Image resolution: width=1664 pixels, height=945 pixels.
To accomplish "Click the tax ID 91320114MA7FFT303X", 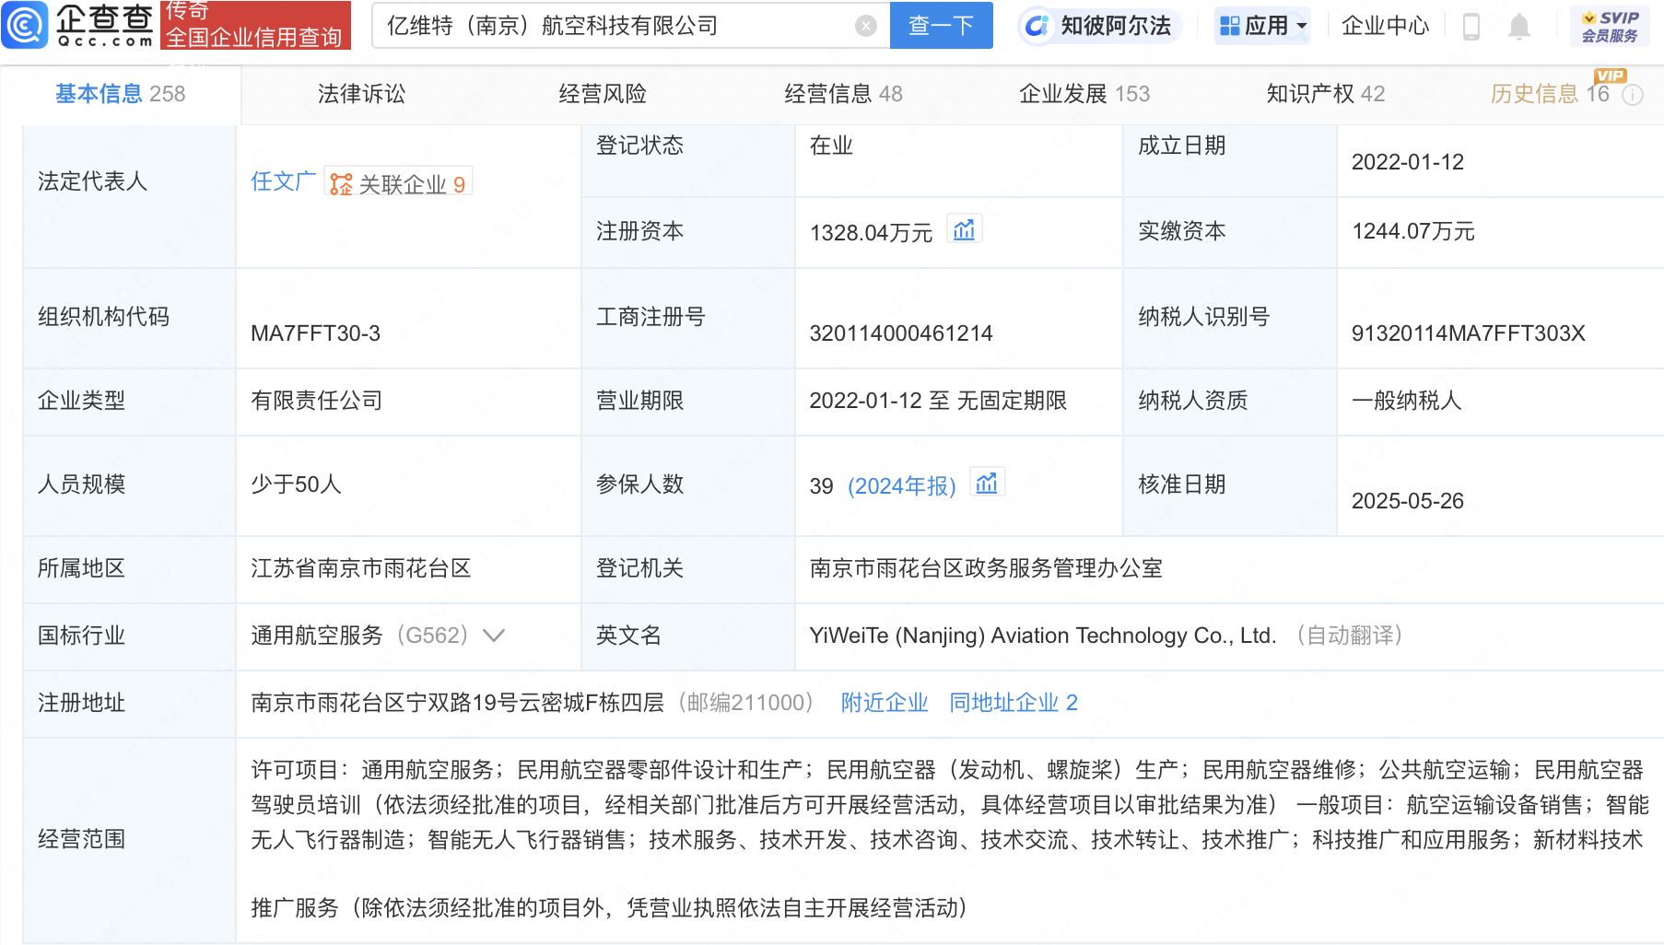I will pyautogui.click(x=1468, y=333).
